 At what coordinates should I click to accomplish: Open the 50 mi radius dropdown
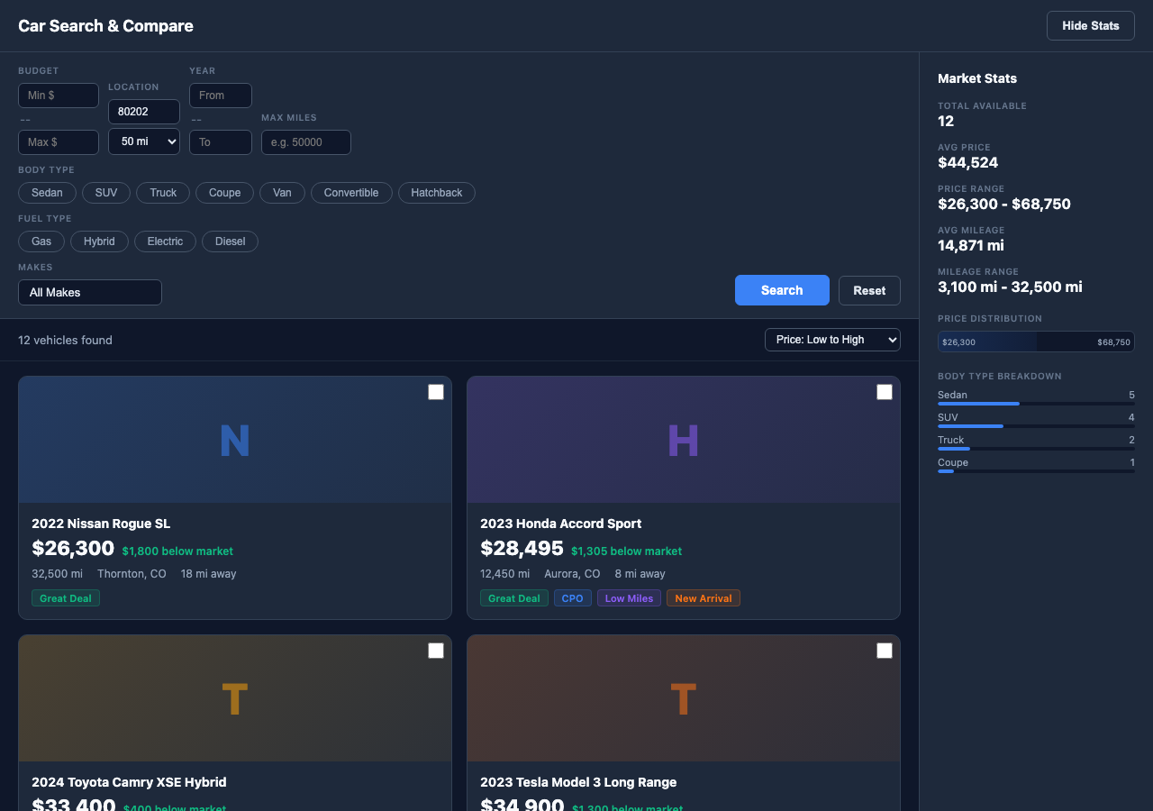pos(144,141)
